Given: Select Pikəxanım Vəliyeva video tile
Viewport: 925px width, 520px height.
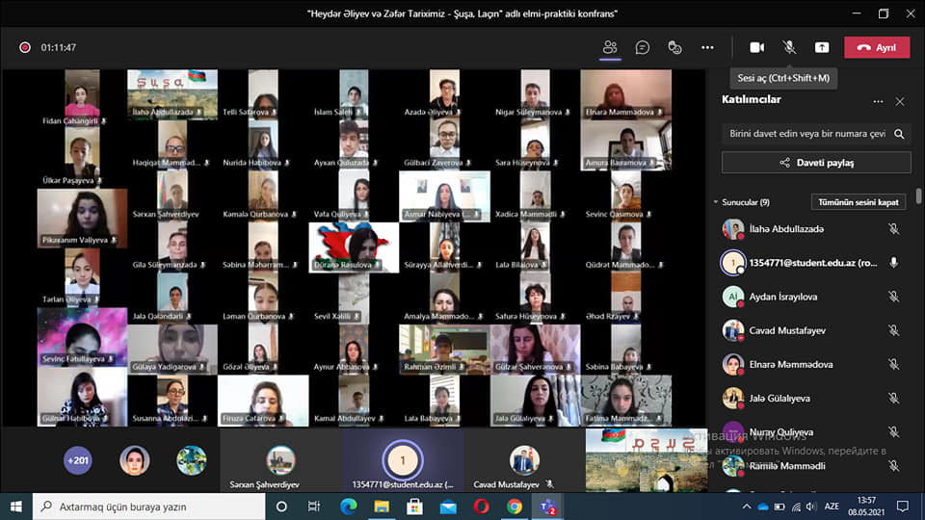Looking at the screenshot, I should pos(82,218).
